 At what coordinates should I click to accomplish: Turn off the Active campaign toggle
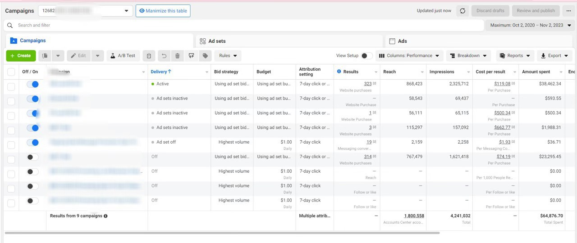click(x=32, y=84)
